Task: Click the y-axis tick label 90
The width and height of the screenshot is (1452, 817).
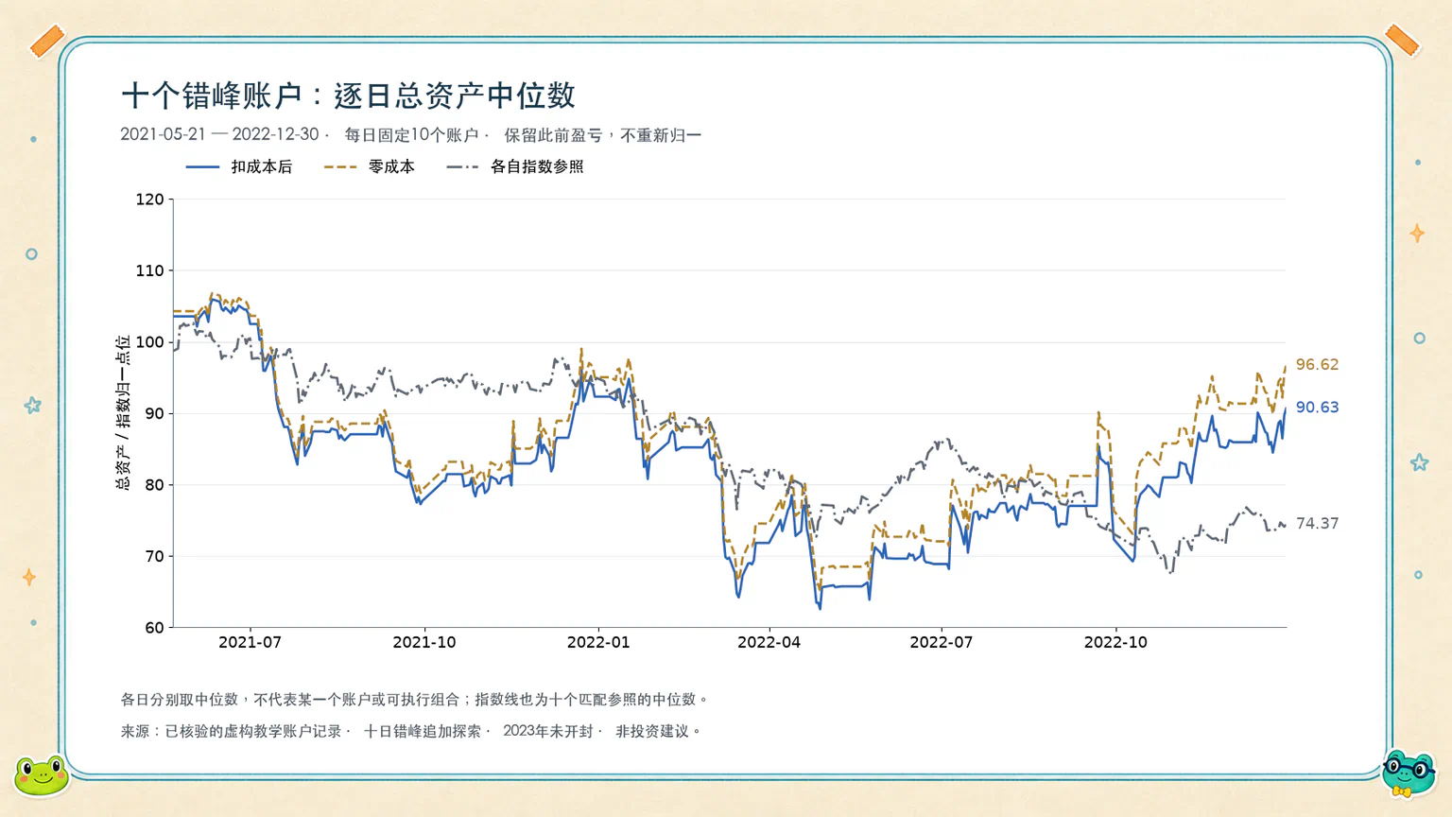Action: pyautogui.click(x=154, y=413)
